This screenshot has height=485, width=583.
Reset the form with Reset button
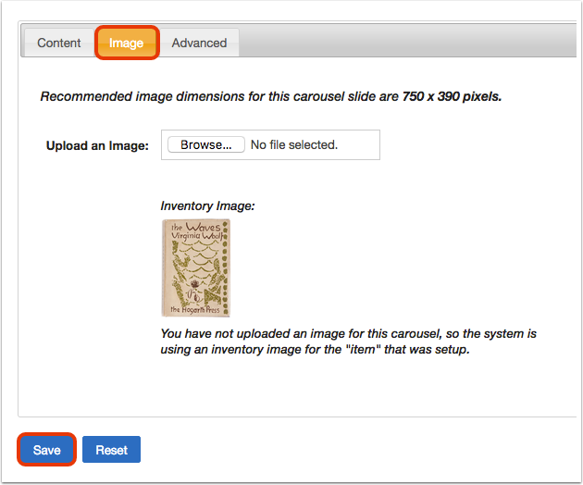[112, 450]
